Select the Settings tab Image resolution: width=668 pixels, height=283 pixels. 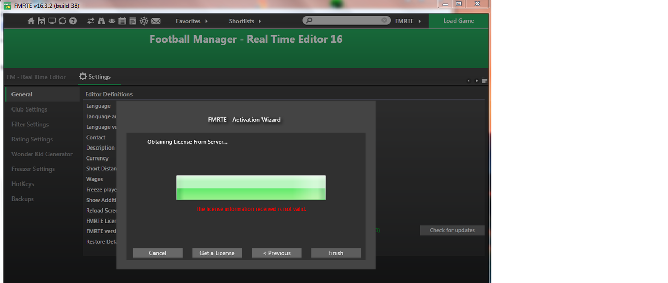point(99,77)
